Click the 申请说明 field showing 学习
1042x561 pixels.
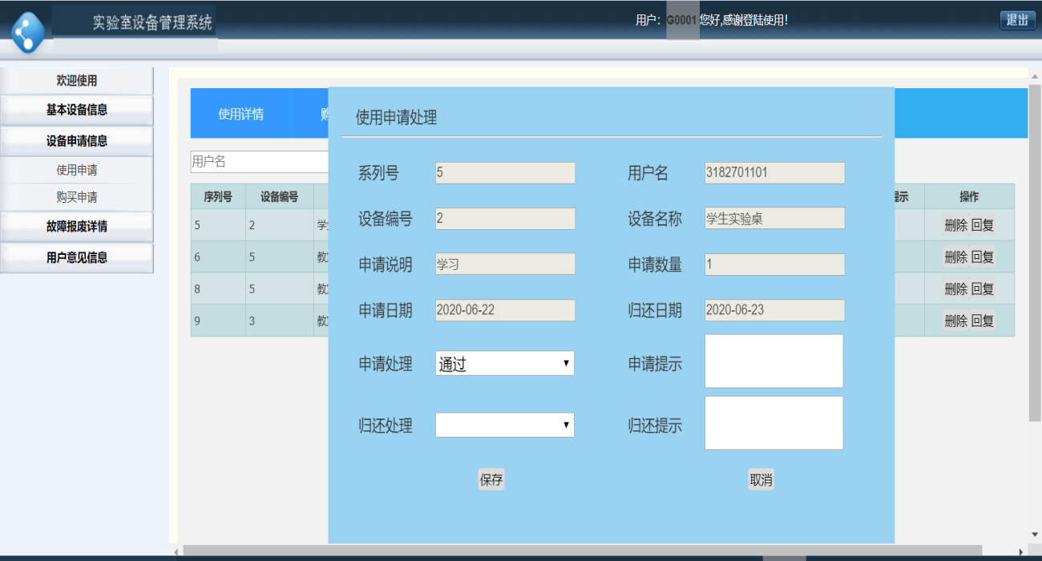click(x=505, y=264)
